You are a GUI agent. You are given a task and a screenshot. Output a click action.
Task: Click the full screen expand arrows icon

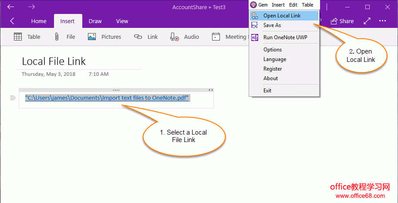[x=367, y=21]
